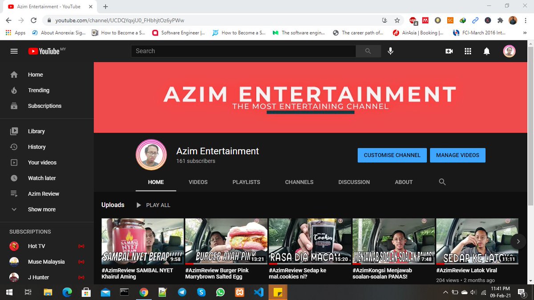Open the Burger Pink Marrybrown video thumbnail

[x=226, y=241]
